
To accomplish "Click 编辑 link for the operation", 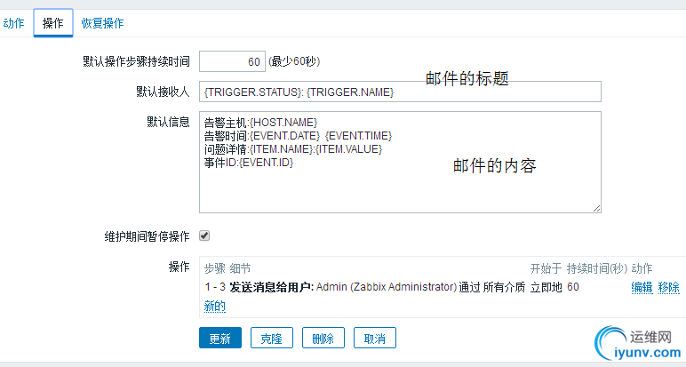I will click(642, 287).
